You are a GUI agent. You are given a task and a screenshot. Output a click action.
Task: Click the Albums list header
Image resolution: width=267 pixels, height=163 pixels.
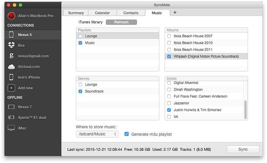(x=206, y=30)
